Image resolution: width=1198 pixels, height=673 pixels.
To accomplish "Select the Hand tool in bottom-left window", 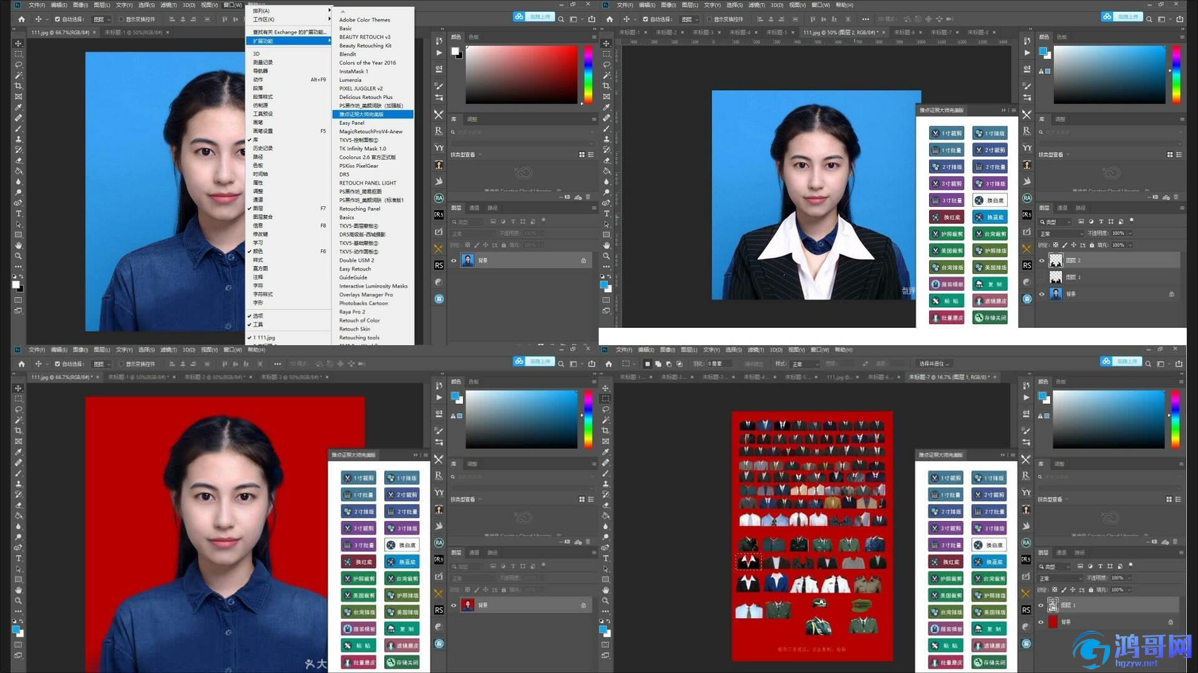I will point(18,589).
